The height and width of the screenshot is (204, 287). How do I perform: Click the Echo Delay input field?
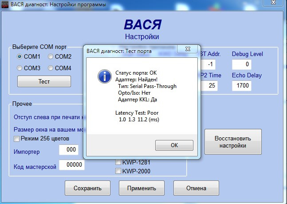click(242, 86)
